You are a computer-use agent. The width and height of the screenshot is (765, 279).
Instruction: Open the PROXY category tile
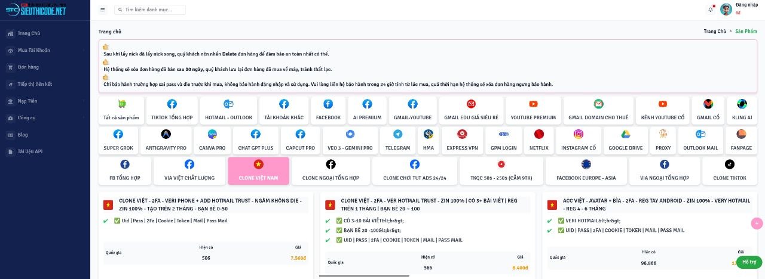click(663, 141)
